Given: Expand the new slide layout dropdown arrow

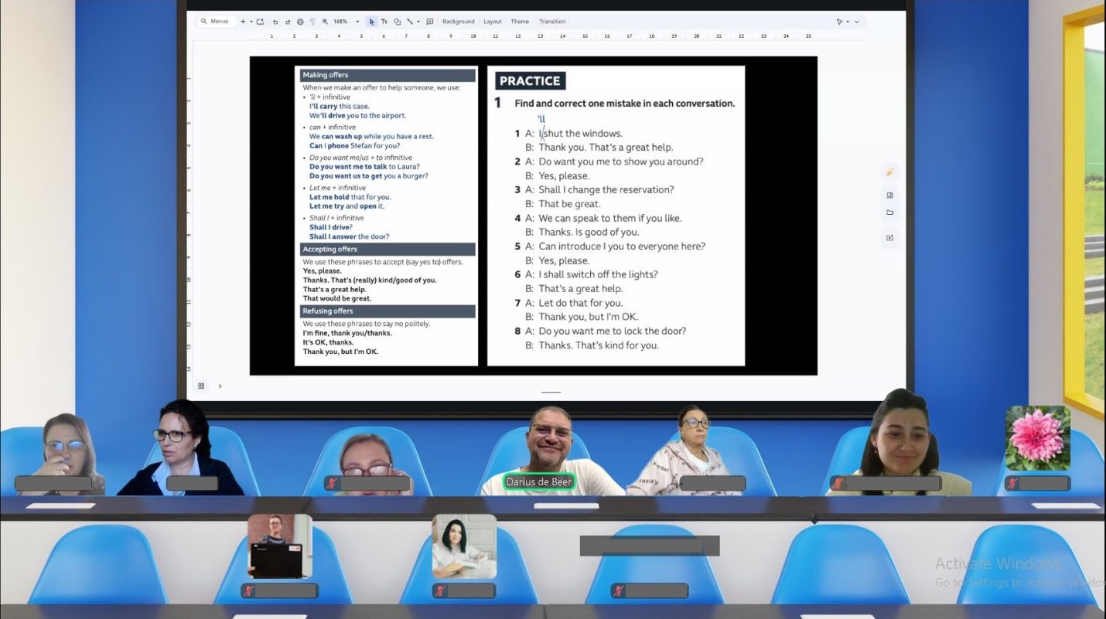Looking at the screenshot, I should 251,22.
